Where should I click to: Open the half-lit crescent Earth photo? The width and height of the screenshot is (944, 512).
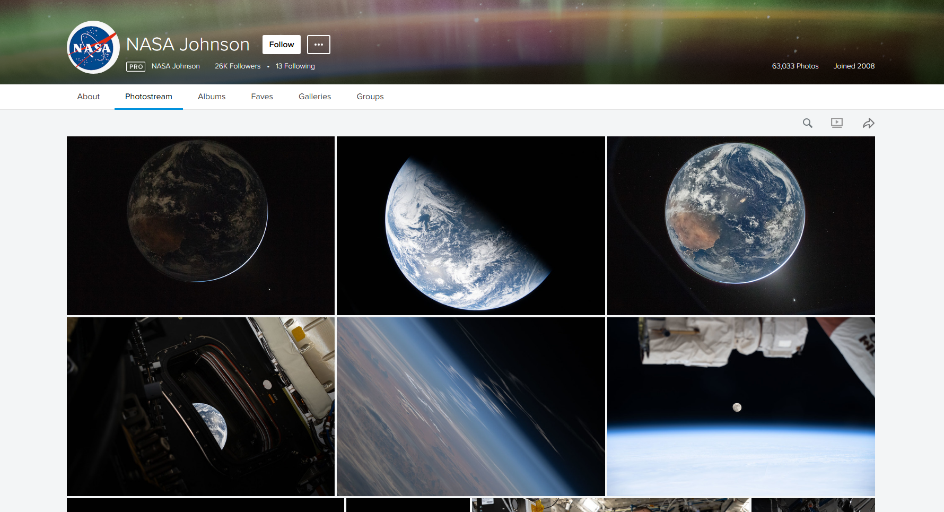[470, 225]
